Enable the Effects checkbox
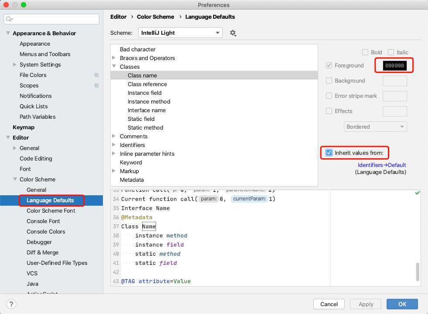Screen dimensions: 428x314 point(329,111)
